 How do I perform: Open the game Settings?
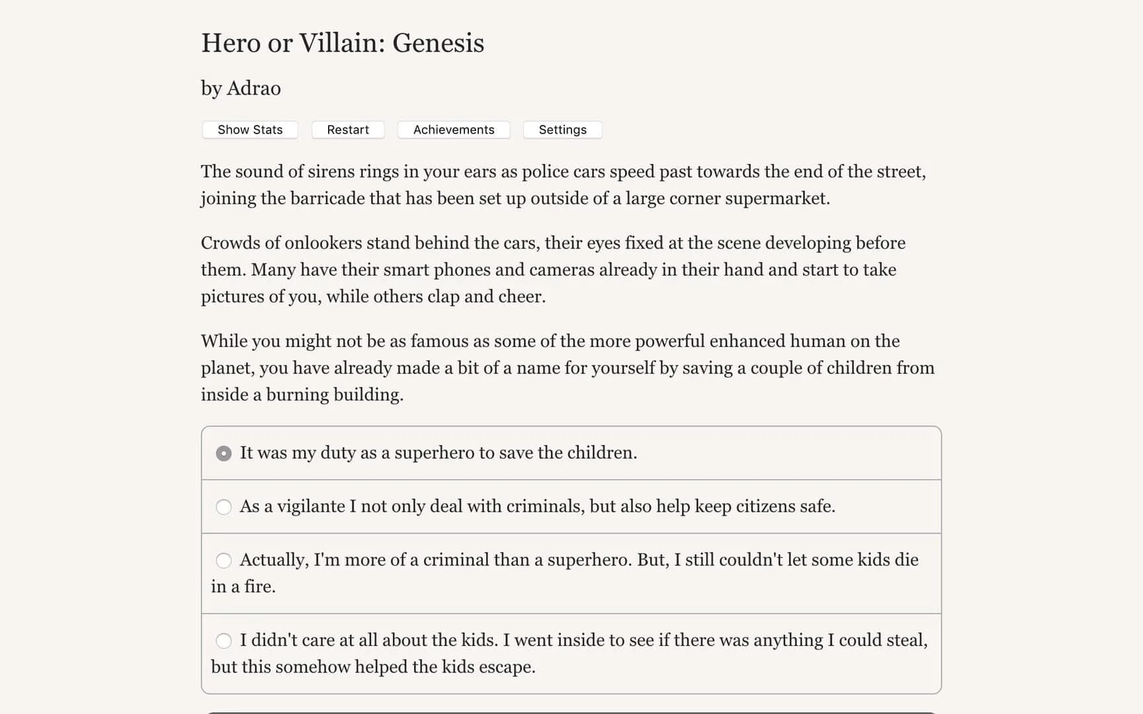click(562, 130)
